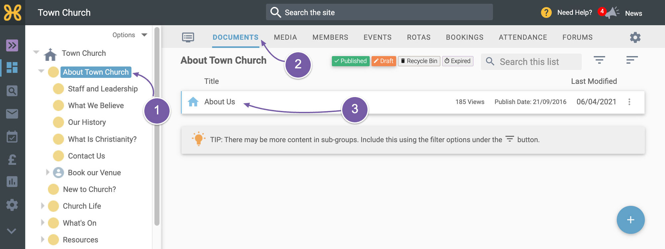Expand the sidebar with double-chevron icon
Screen dimensions: 665x249
12,45
